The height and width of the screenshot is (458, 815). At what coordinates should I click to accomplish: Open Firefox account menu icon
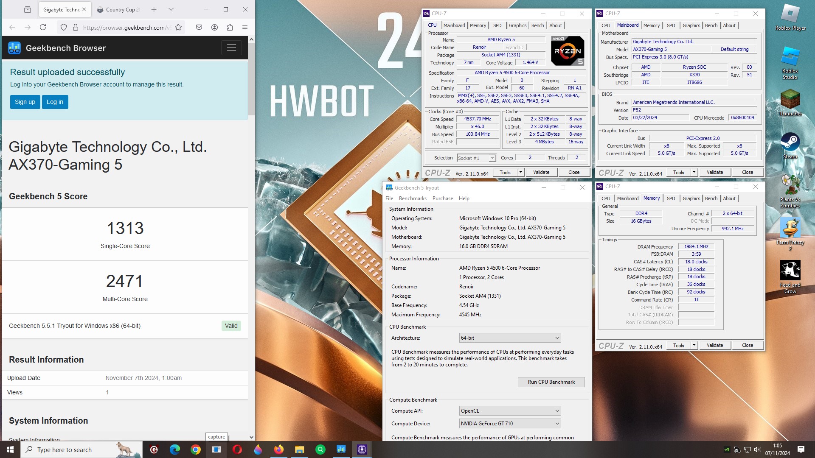tap(214, 27)
